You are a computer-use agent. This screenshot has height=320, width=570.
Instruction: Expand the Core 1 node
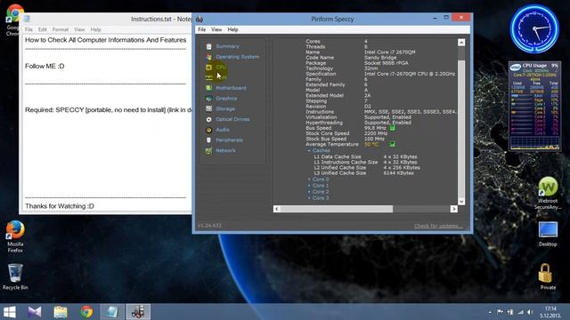(309, 186)
